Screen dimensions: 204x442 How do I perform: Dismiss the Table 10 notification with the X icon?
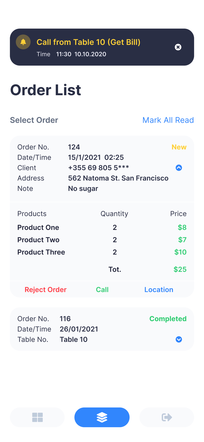pos(178,47)
